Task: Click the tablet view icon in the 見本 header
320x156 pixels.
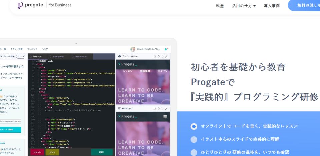Action: [159, 108]
